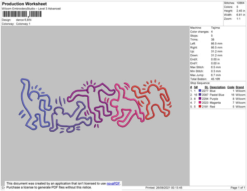Viewport: 247px width, 191px height.
Task: Click the 'Color changes:' label
Action: (x=200, y=32)
